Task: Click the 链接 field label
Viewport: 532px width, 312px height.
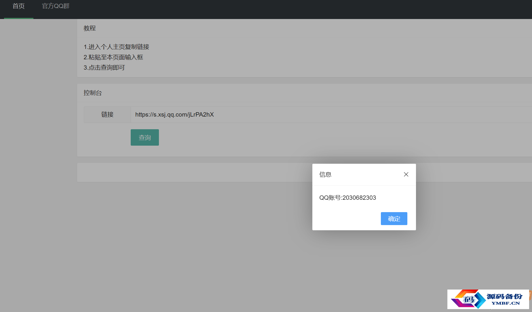Action: 107,115
